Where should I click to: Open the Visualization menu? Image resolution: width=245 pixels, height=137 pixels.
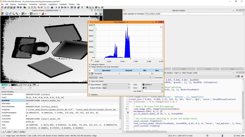pos(22,4)
